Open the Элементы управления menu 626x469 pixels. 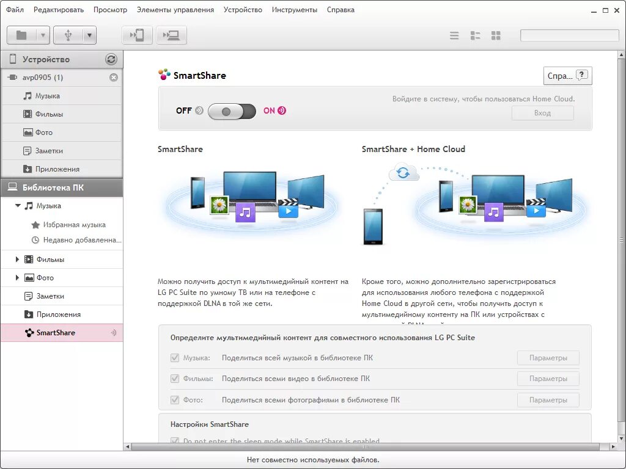(x=175, y=10)
